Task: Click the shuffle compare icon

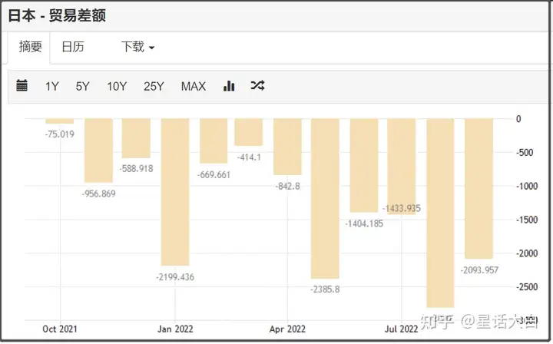Action: [257, 86]
